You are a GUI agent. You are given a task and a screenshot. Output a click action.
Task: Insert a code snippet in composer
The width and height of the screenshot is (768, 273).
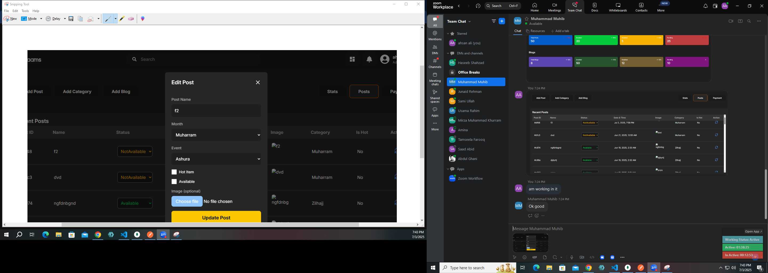click(x=592, y=258)
